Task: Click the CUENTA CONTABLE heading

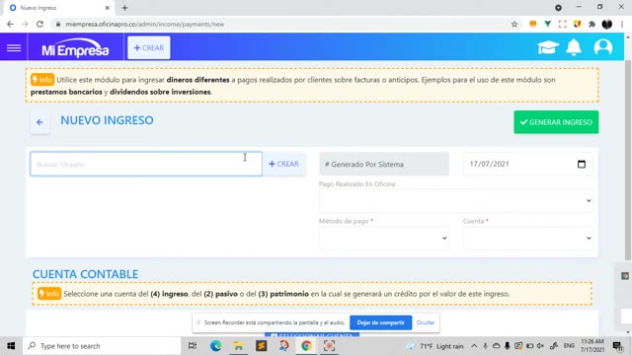Action: pos(85,274)
